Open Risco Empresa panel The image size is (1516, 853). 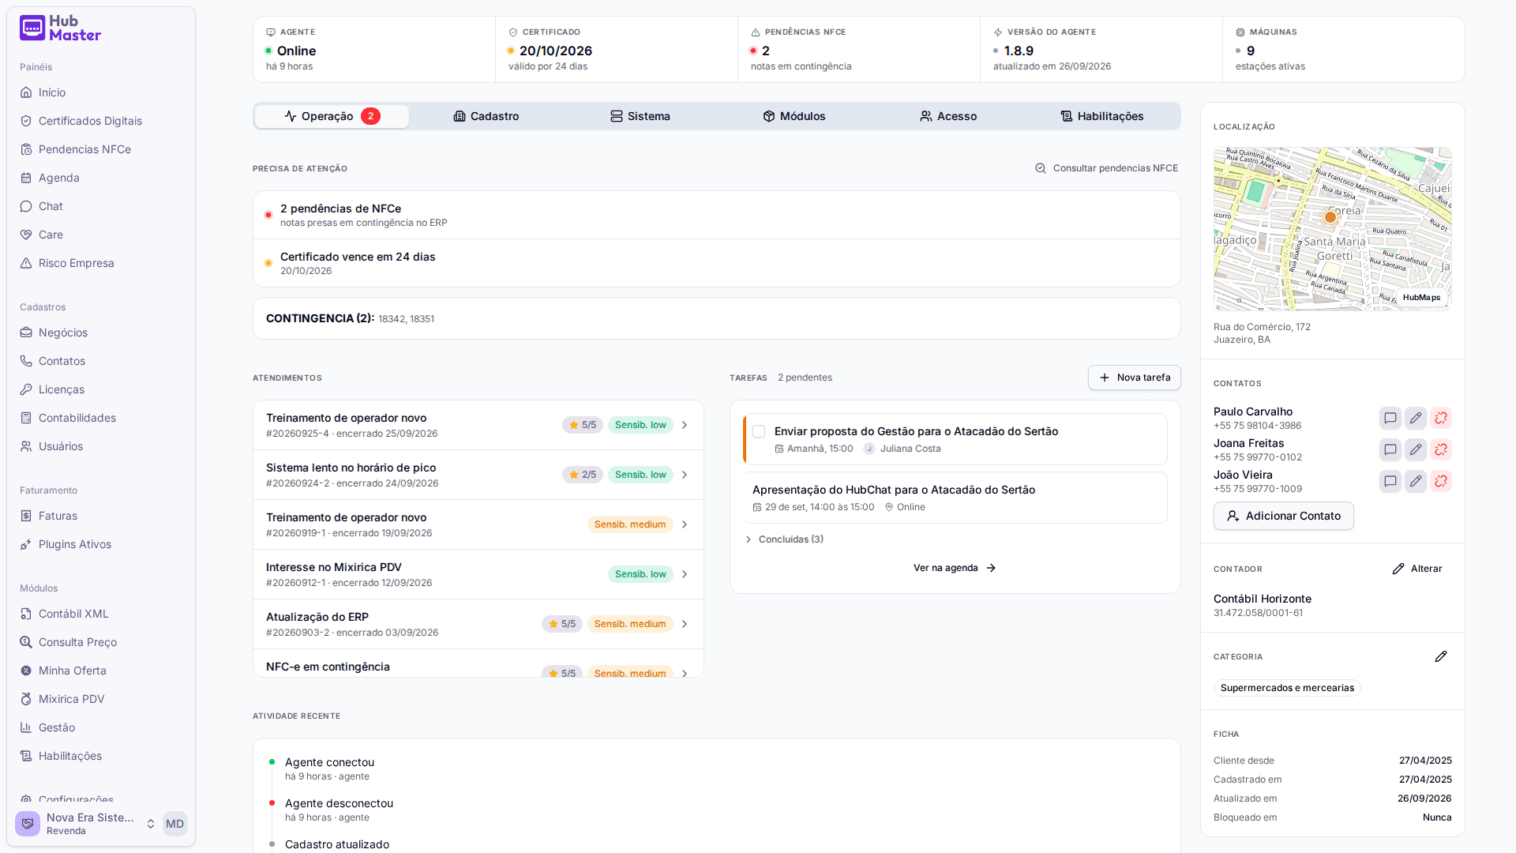coord(100,263)
